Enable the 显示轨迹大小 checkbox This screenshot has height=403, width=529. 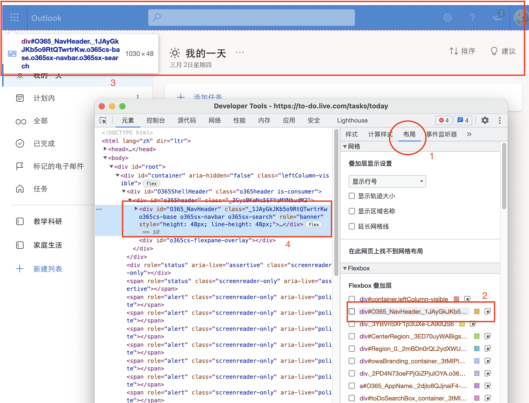[x=352, y=196]
